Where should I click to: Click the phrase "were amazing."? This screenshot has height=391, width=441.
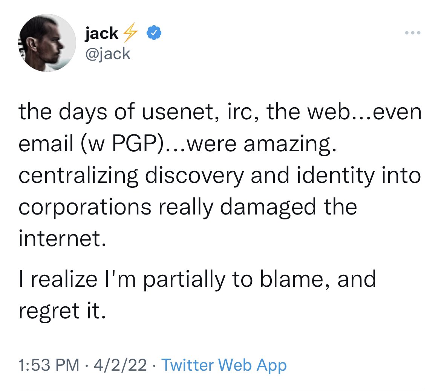[261, 144]
